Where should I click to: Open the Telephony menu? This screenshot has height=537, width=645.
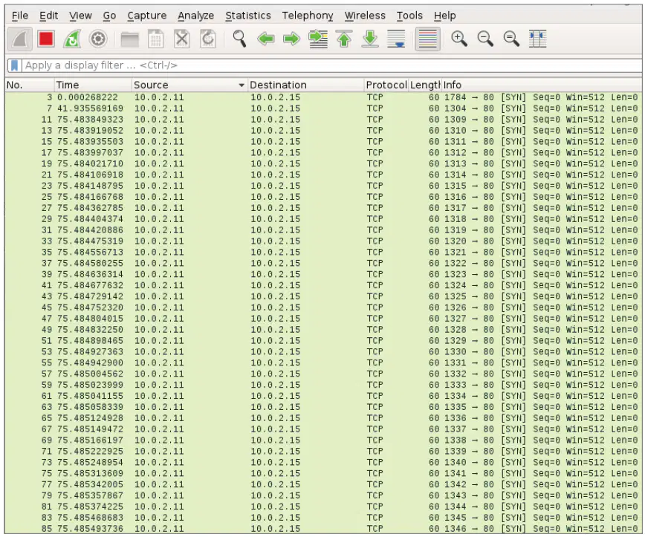[308, 16]
